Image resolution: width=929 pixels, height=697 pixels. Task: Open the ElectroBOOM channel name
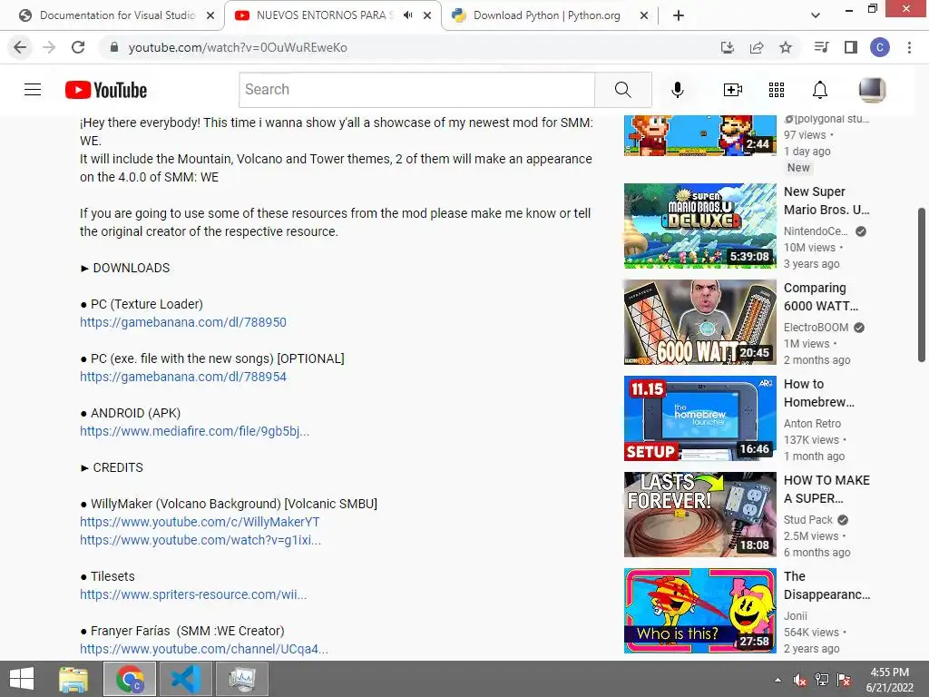(816, 327)
